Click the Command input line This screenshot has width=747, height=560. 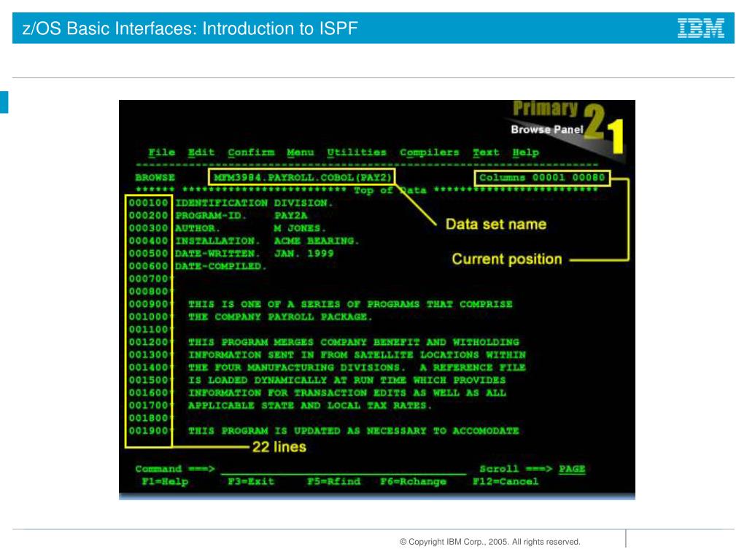pyautogui.click(x=343, y=469)
